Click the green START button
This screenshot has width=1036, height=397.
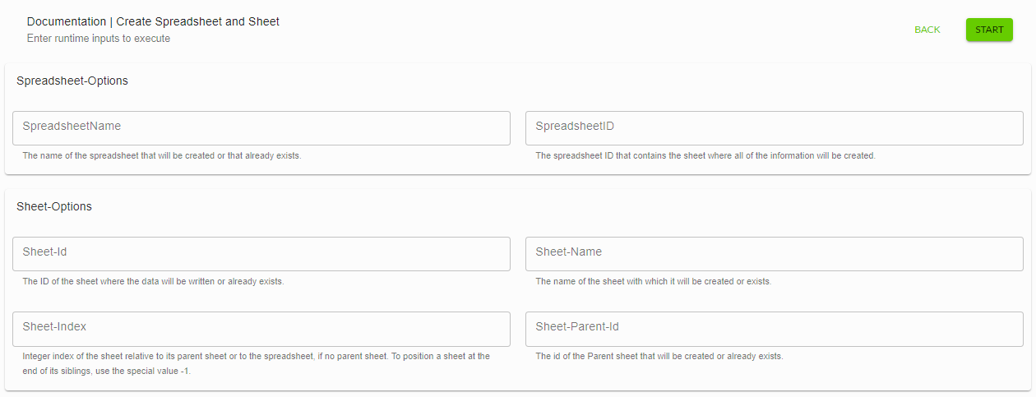[x=989, y=30]
